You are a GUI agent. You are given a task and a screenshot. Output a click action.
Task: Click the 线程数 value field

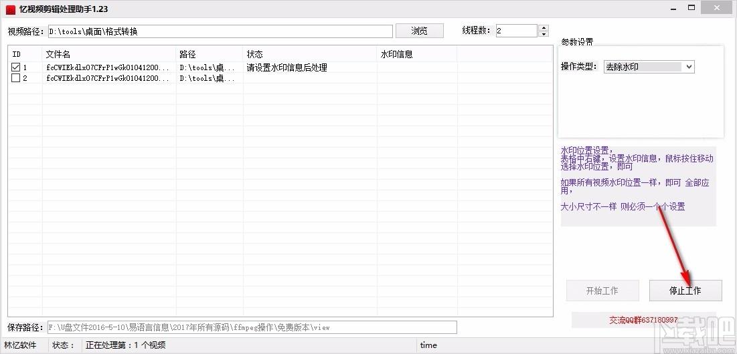click(x=517, y=31)
